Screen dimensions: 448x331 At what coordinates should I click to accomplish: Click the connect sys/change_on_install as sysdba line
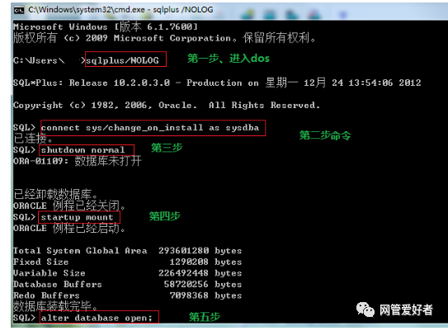point(153,128)
